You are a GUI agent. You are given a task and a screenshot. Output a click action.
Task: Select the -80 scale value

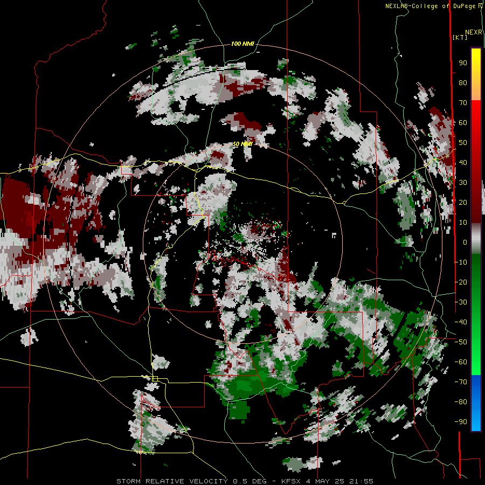(461, 402)
